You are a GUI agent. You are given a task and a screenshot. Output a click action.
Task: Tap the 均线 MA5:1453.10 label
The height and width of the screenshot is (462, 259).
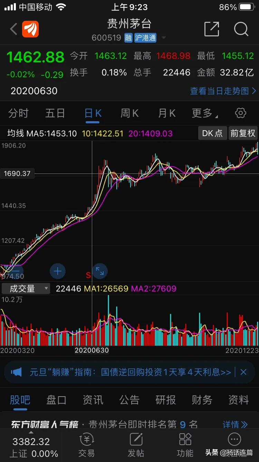42,133
